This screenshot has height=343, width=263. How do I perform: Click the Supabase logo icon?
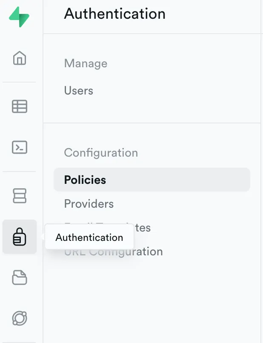pos(20,17)
